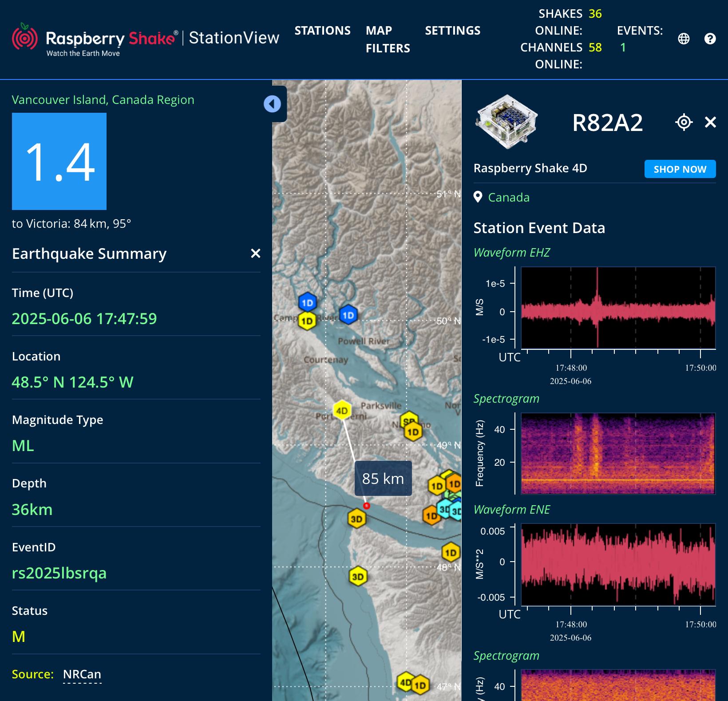Screen dimensions: 728x701
Task: Click the depth value 36km
Action: point(32,510)
